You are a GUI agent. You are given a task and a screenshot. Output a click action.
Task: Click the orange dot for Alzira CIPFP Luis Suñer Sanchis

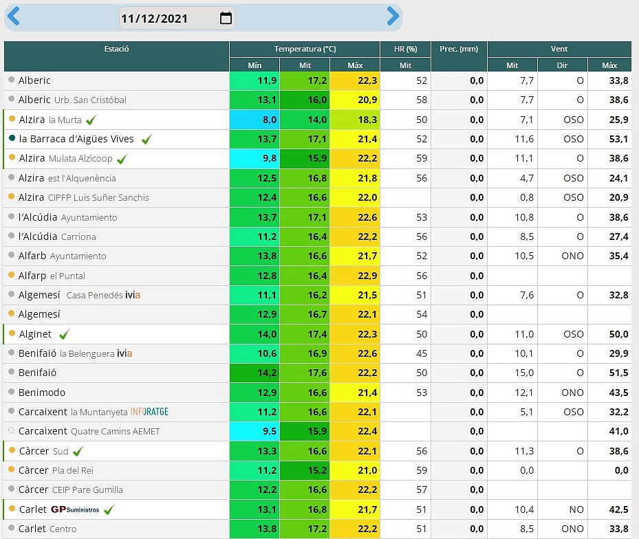[12, 197]
